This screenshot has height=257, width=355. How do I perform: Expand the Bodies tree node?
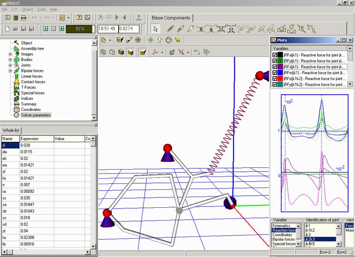[x=10, y=60]
